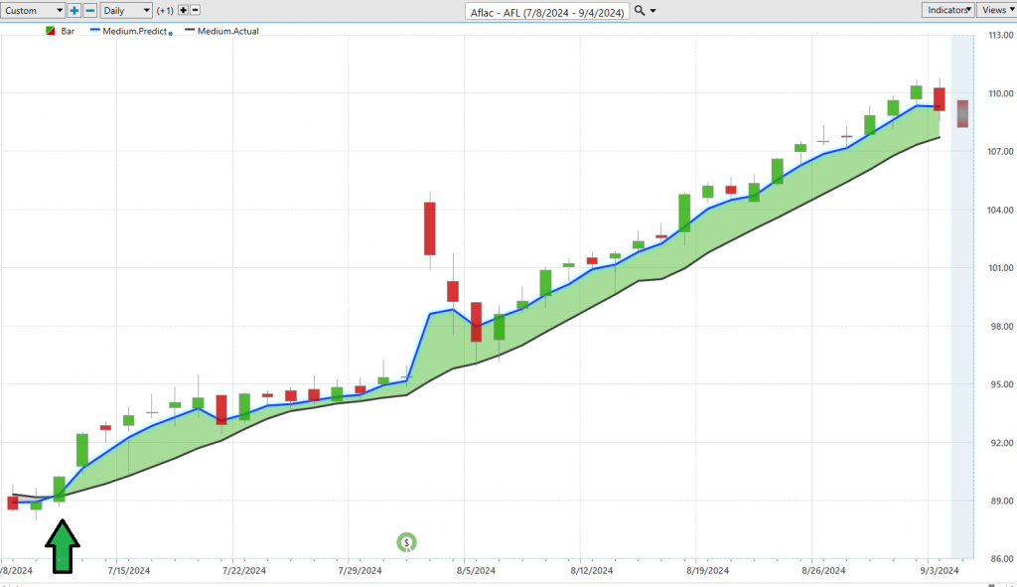Click the 8/26/2024 date axis label
This screenshot has height=587, width=1017.
823,571
